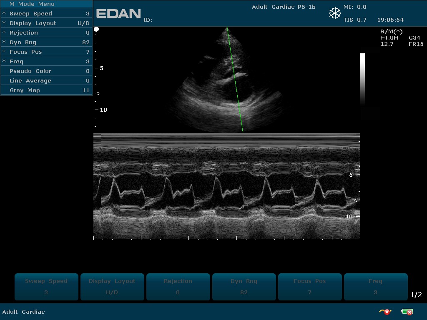Screen dimensions: 427x320
Task: Click the snowflake freeze icon
Action: pos(335,13)
